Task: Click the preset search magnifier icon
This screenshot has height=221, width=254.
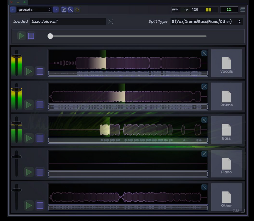Action: (70, 9)
